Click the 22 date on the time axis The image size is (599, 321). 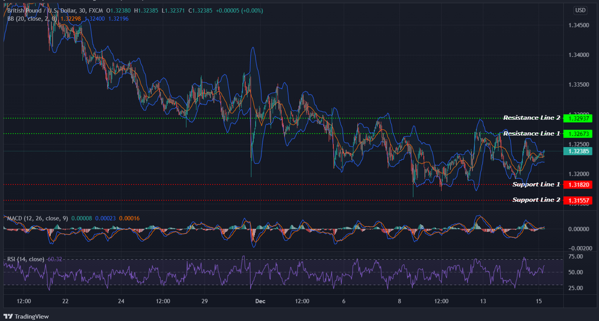point(65,301)
